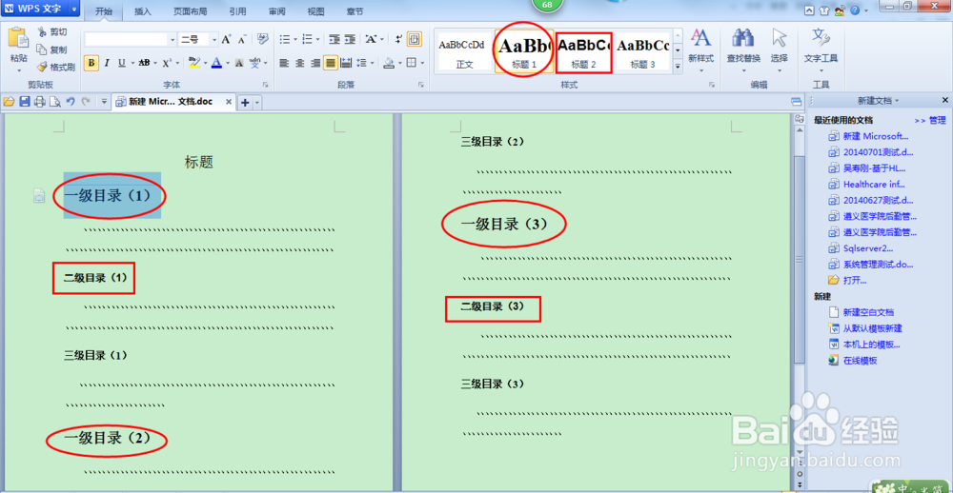Click the borders grid icon
Image resolution: width=953 pixels, height=493 pixels.
coord(412,63)
